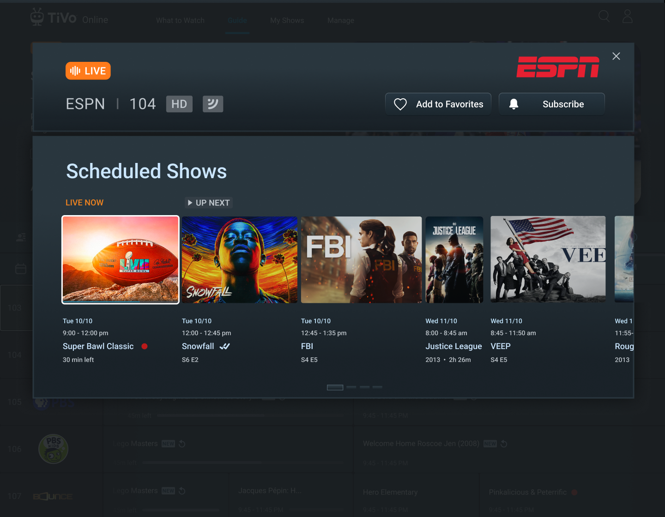665x517 pixels.
Task: Go to the second carousel page indicator
Action: [351, 387]
